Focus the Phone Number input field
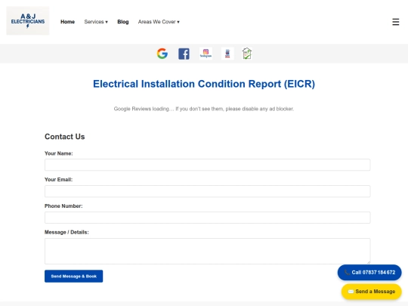The image size is (408, 306). click(207, 218)
